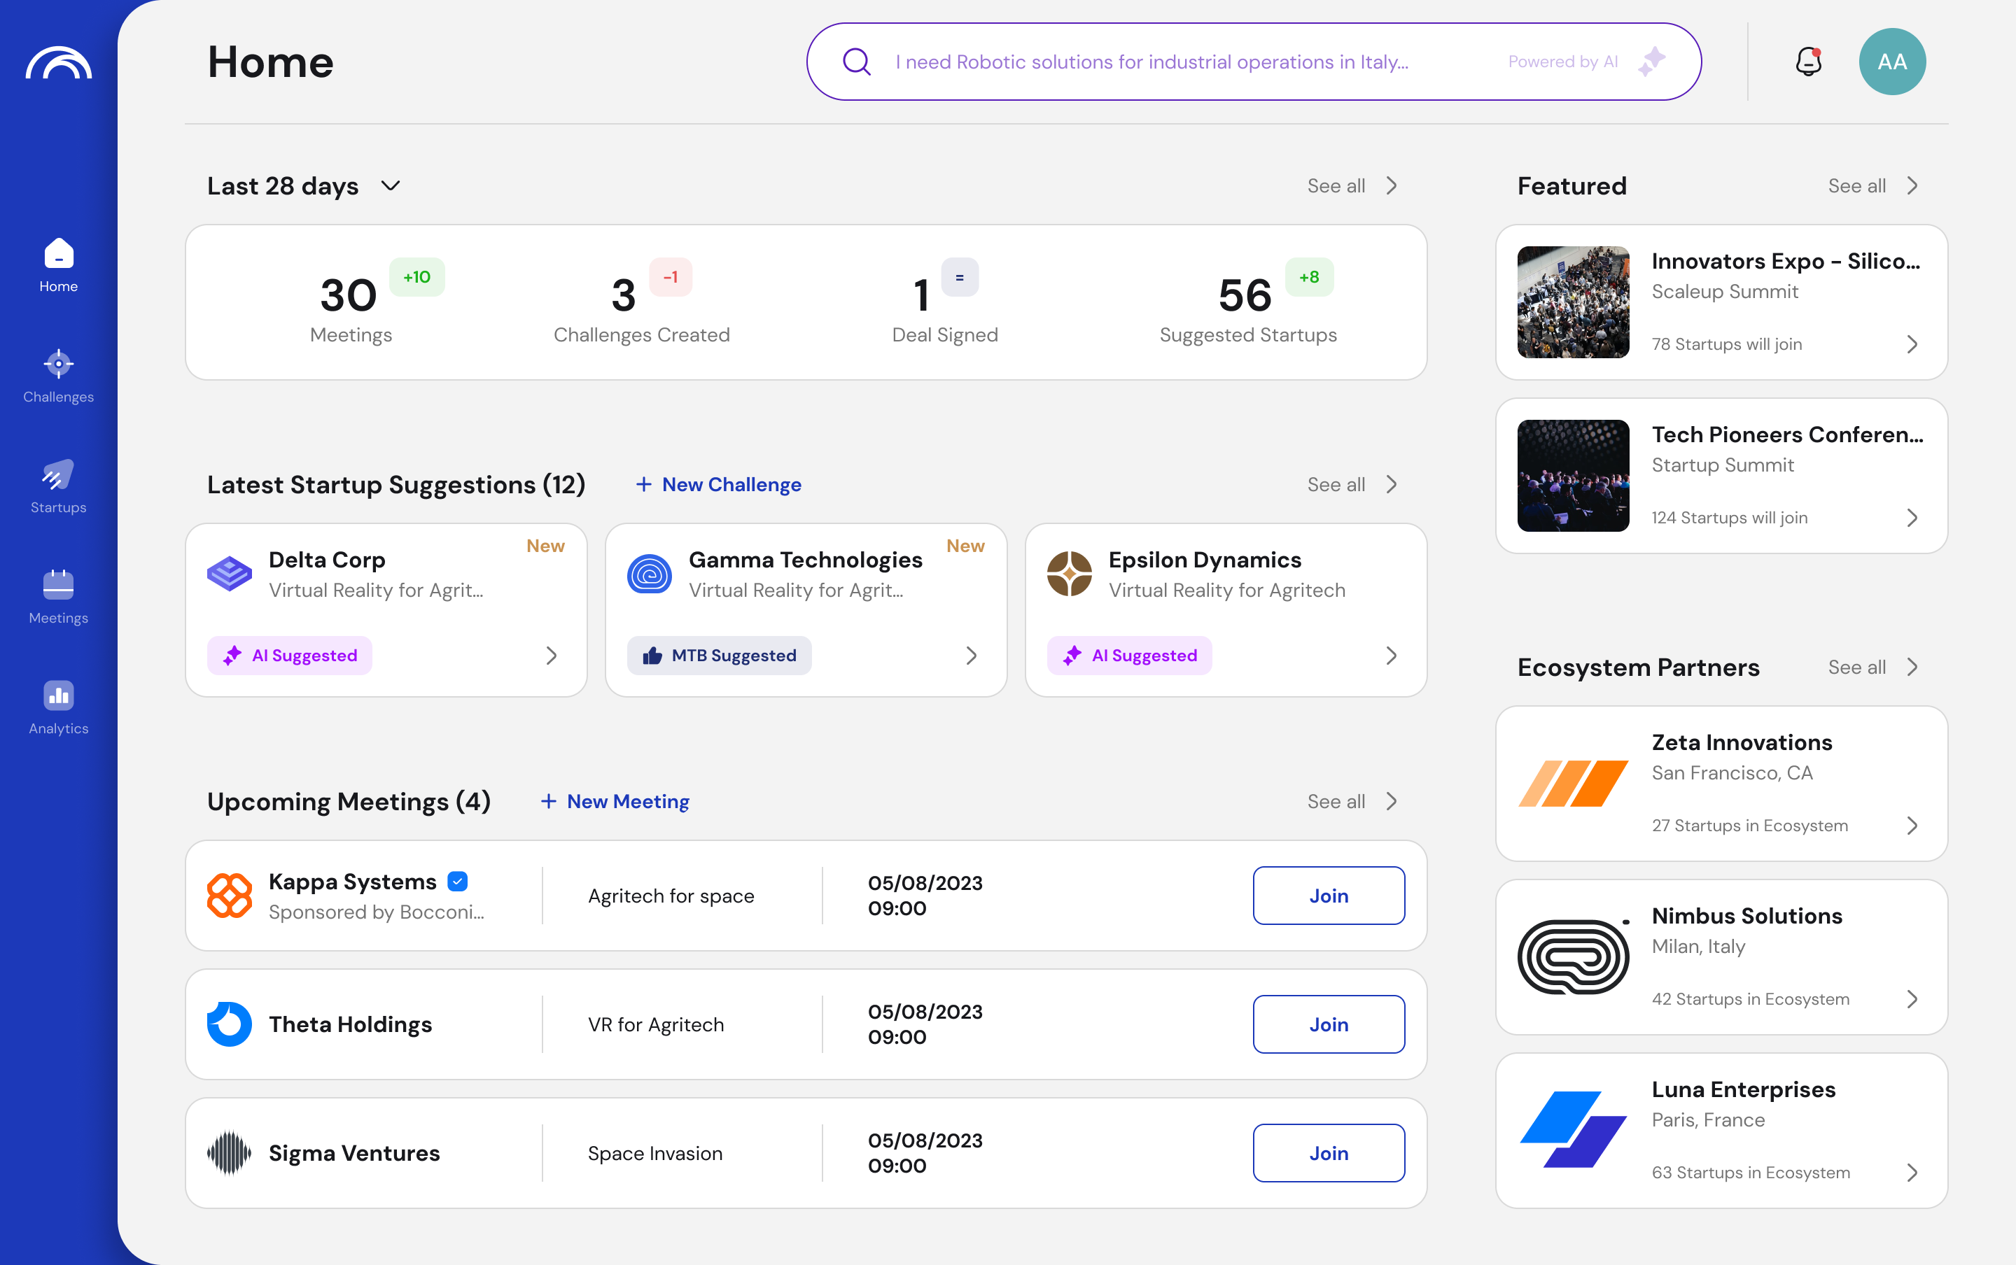Click See all for Featured
Image resolution: width=2016 pixels, height=1265 pixels.
1872,185
